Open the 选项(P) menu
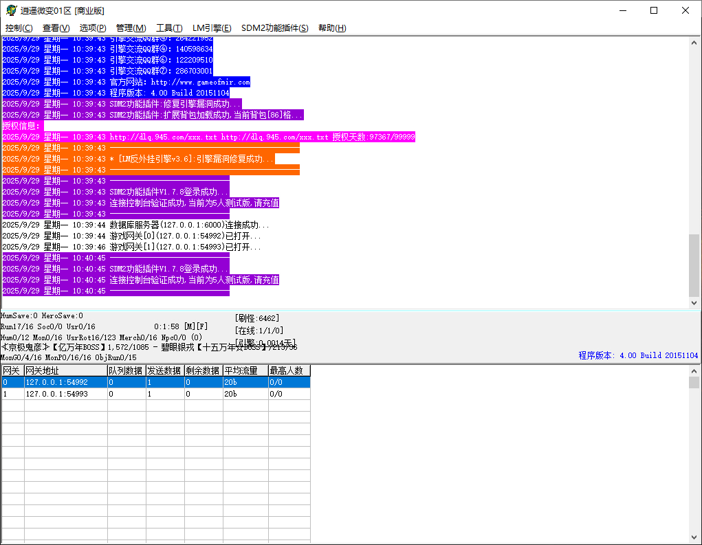The height and width of the screenshot is (545, 702). (93, 28)
